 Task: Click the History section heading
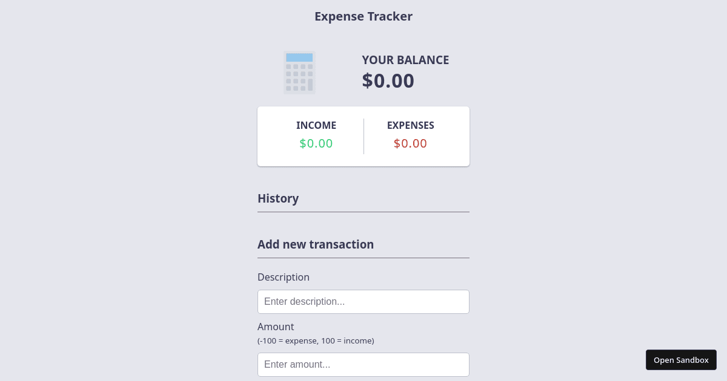click(278, 198)
